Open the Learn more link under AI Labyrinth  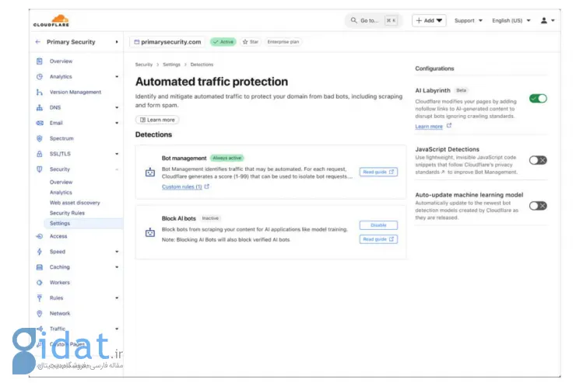point(429,127)
